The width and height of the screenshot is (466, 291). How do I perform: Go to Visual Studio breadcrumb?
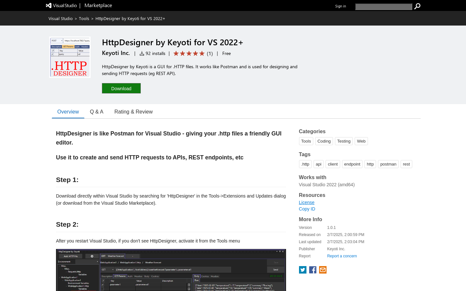61,19
